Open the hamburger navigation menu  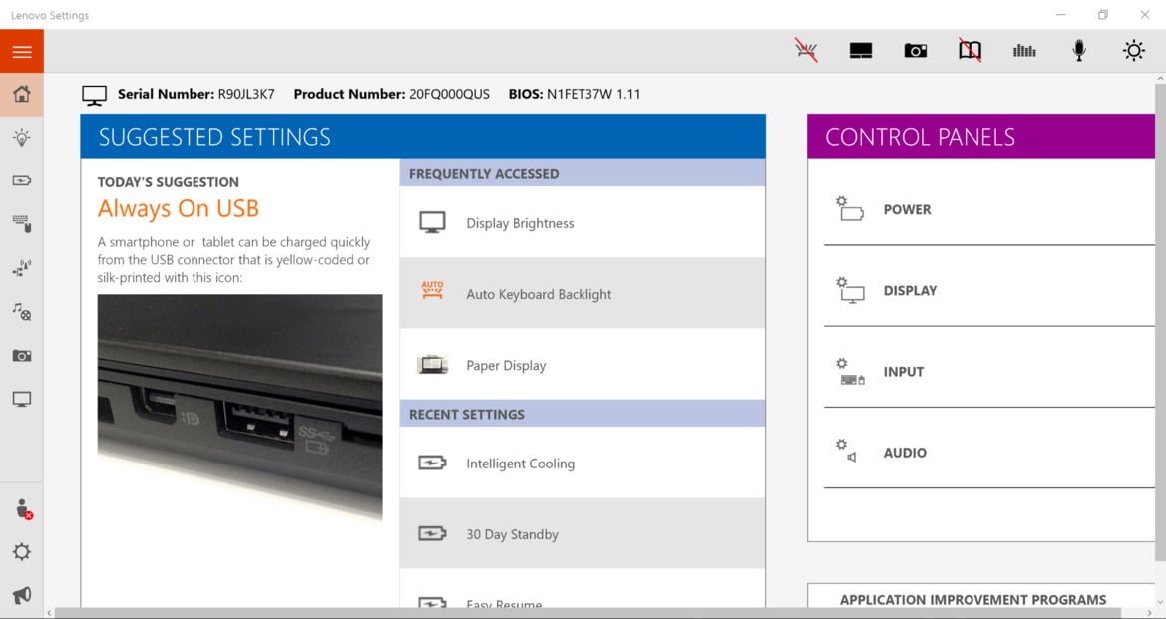[x=22, y=51]
